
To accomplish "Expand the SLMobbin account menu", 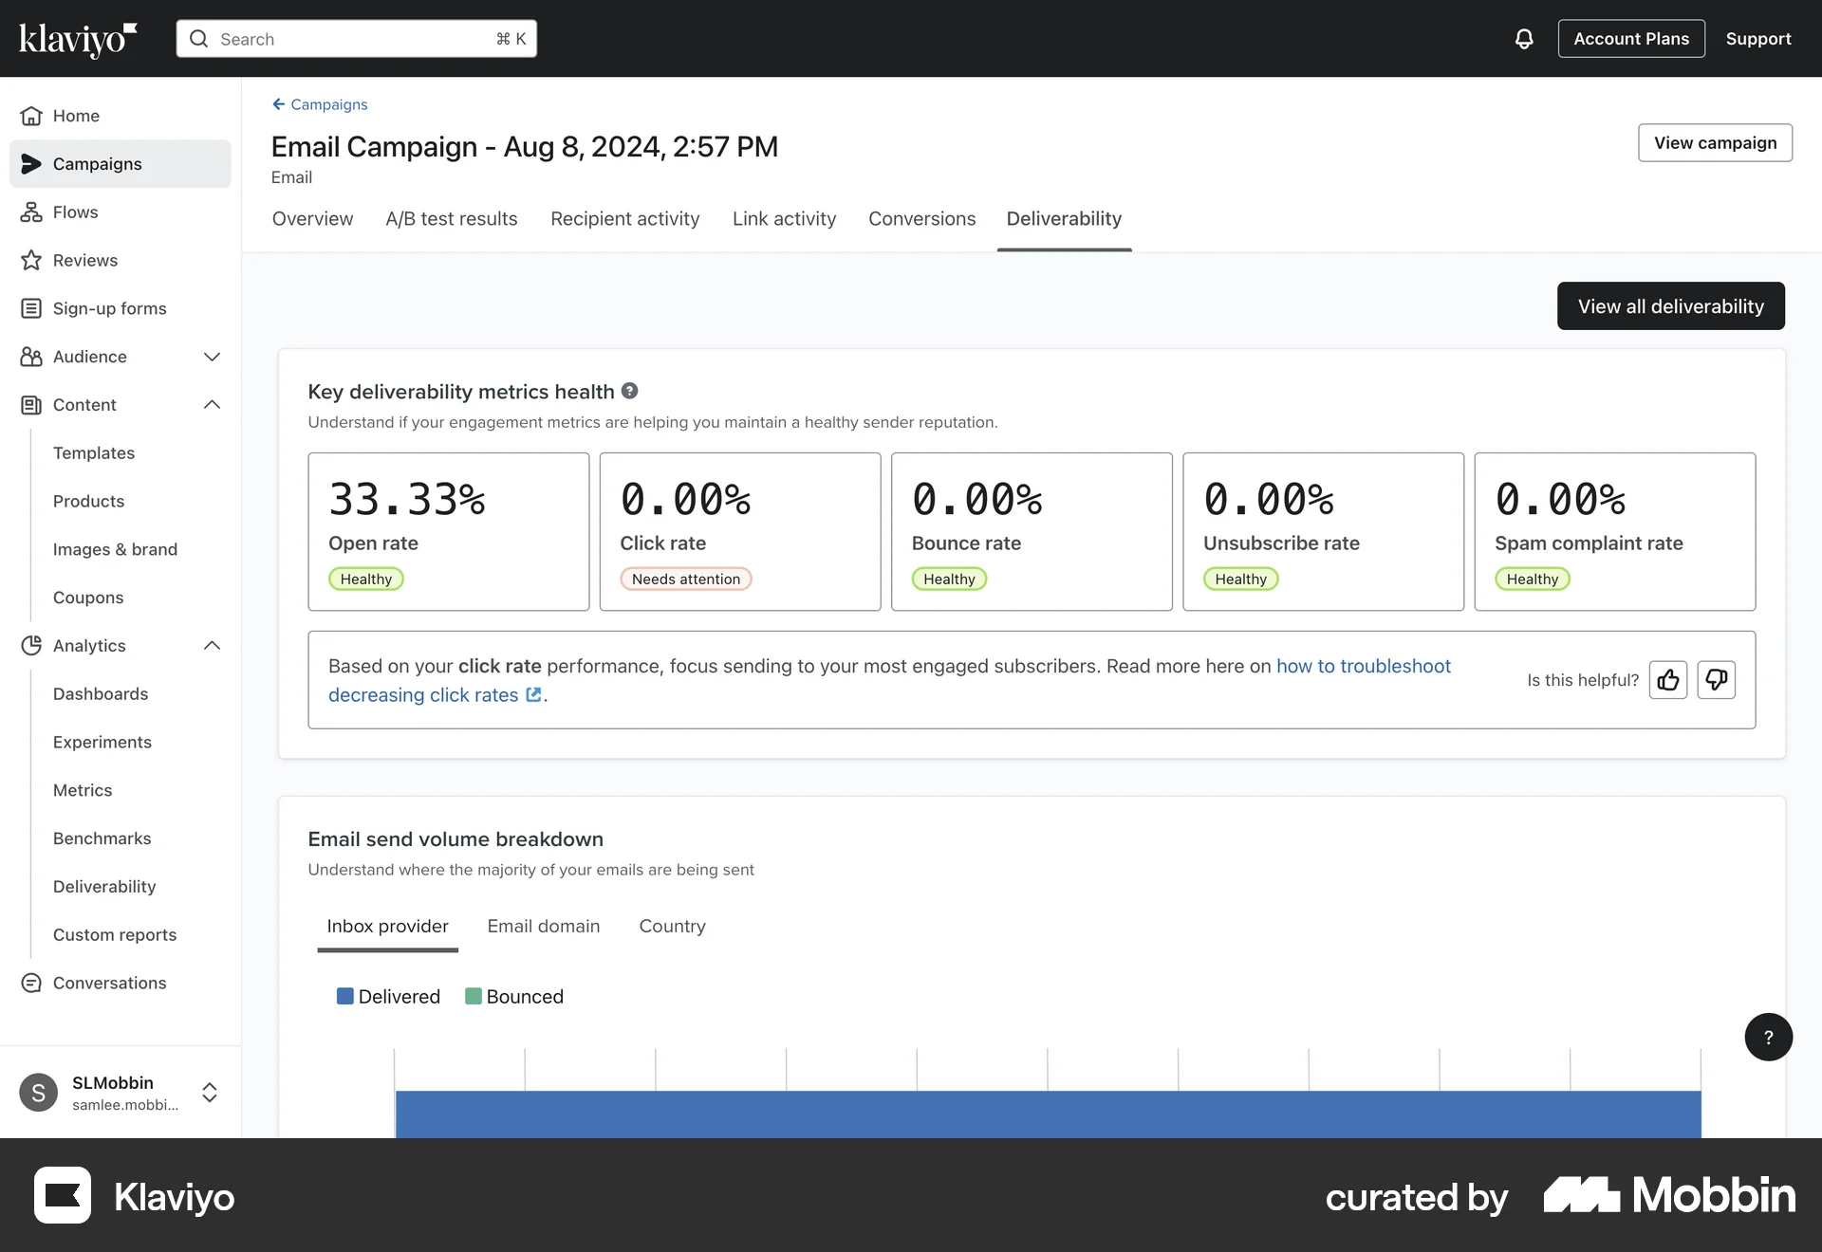I will tap(210, 1093).
